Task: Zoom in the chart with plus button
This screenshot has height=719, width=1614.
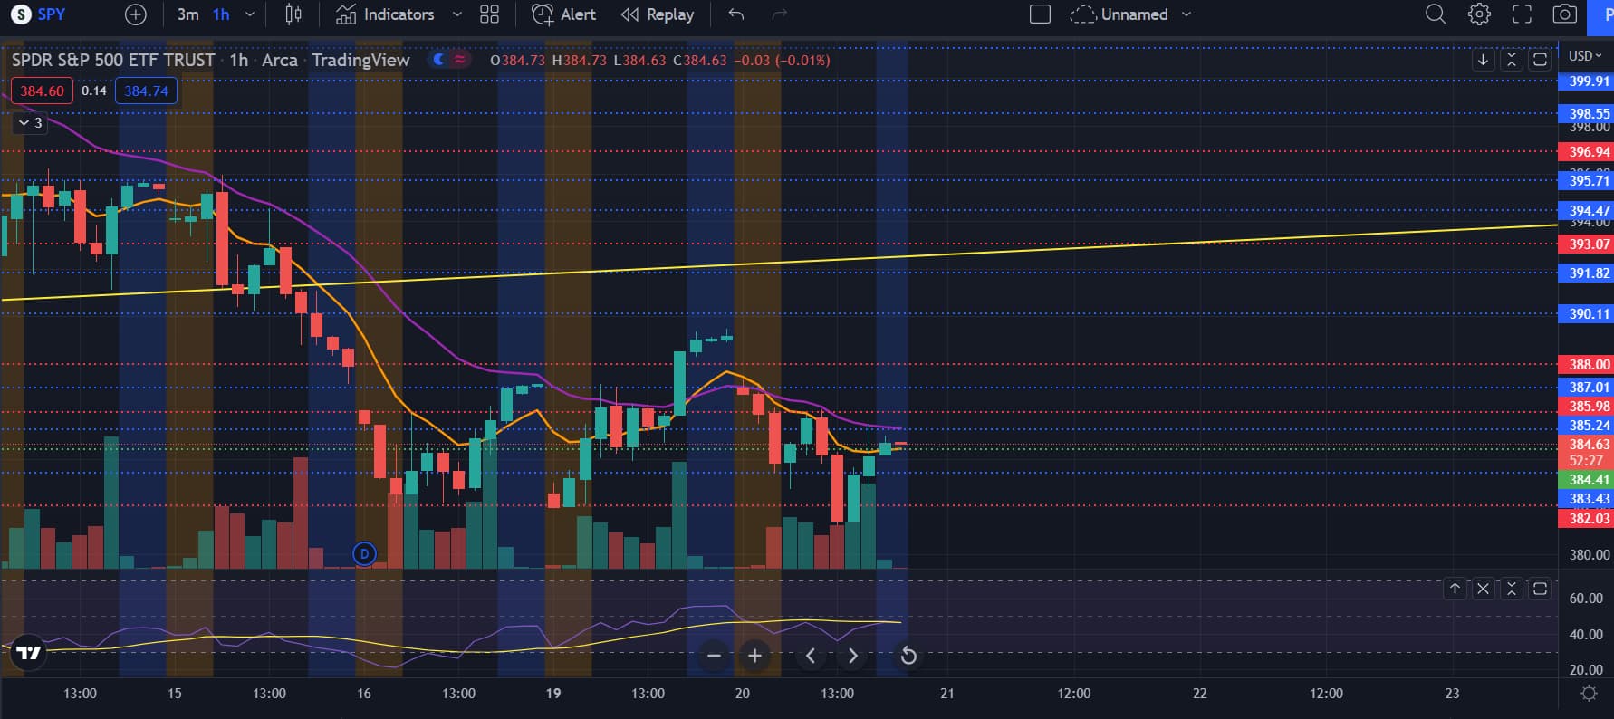Action: [x=754, y=656]
